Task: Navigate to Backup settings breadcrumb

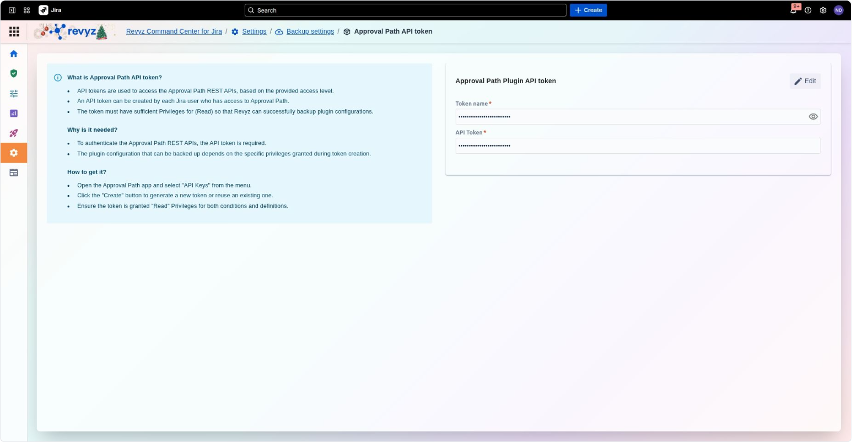Action: [x=310, y=31]
